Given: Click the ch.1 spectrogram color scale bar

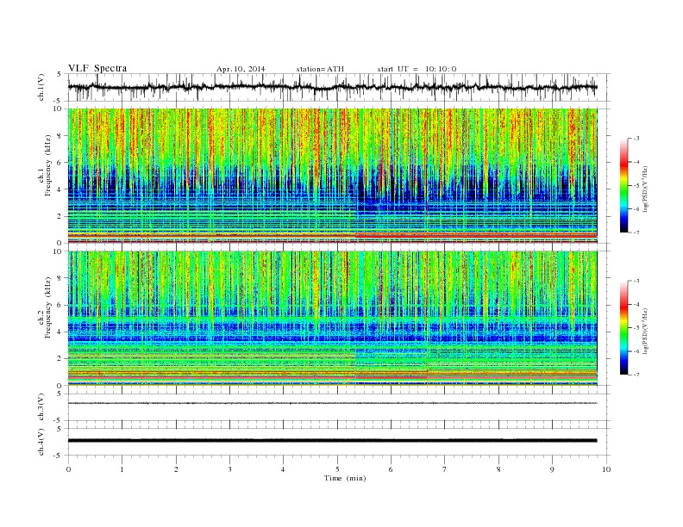Looking at the screenshot, I should pos(623,186).
